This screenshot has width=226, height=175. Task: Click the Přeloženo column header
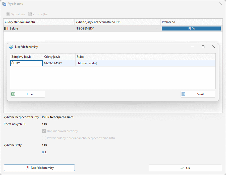[191, 22]
